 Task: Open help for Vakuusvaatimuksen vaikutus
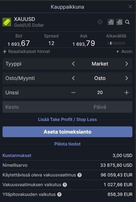click(x=65, y=185)
